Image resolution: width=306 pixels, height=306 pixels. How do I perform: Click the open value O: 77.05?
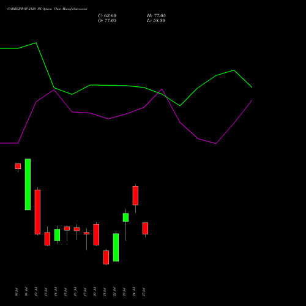pos(107,21)
